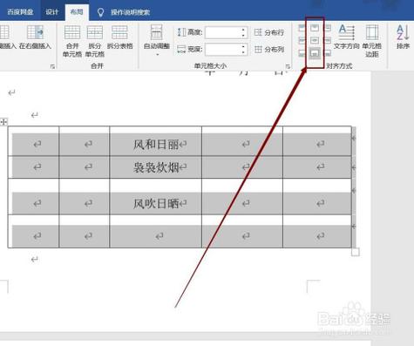414x346 pixels.
Task: Select Align Center (middle) icon
Action: pos(315,40)
